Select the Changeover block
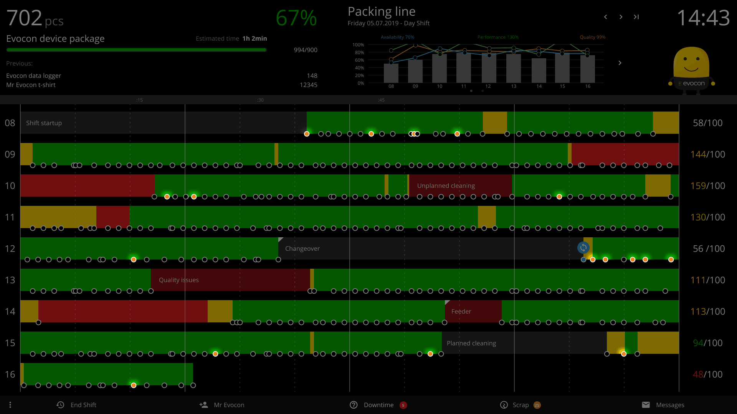This screenshot has height=414, width=737. tap(431, 248)
